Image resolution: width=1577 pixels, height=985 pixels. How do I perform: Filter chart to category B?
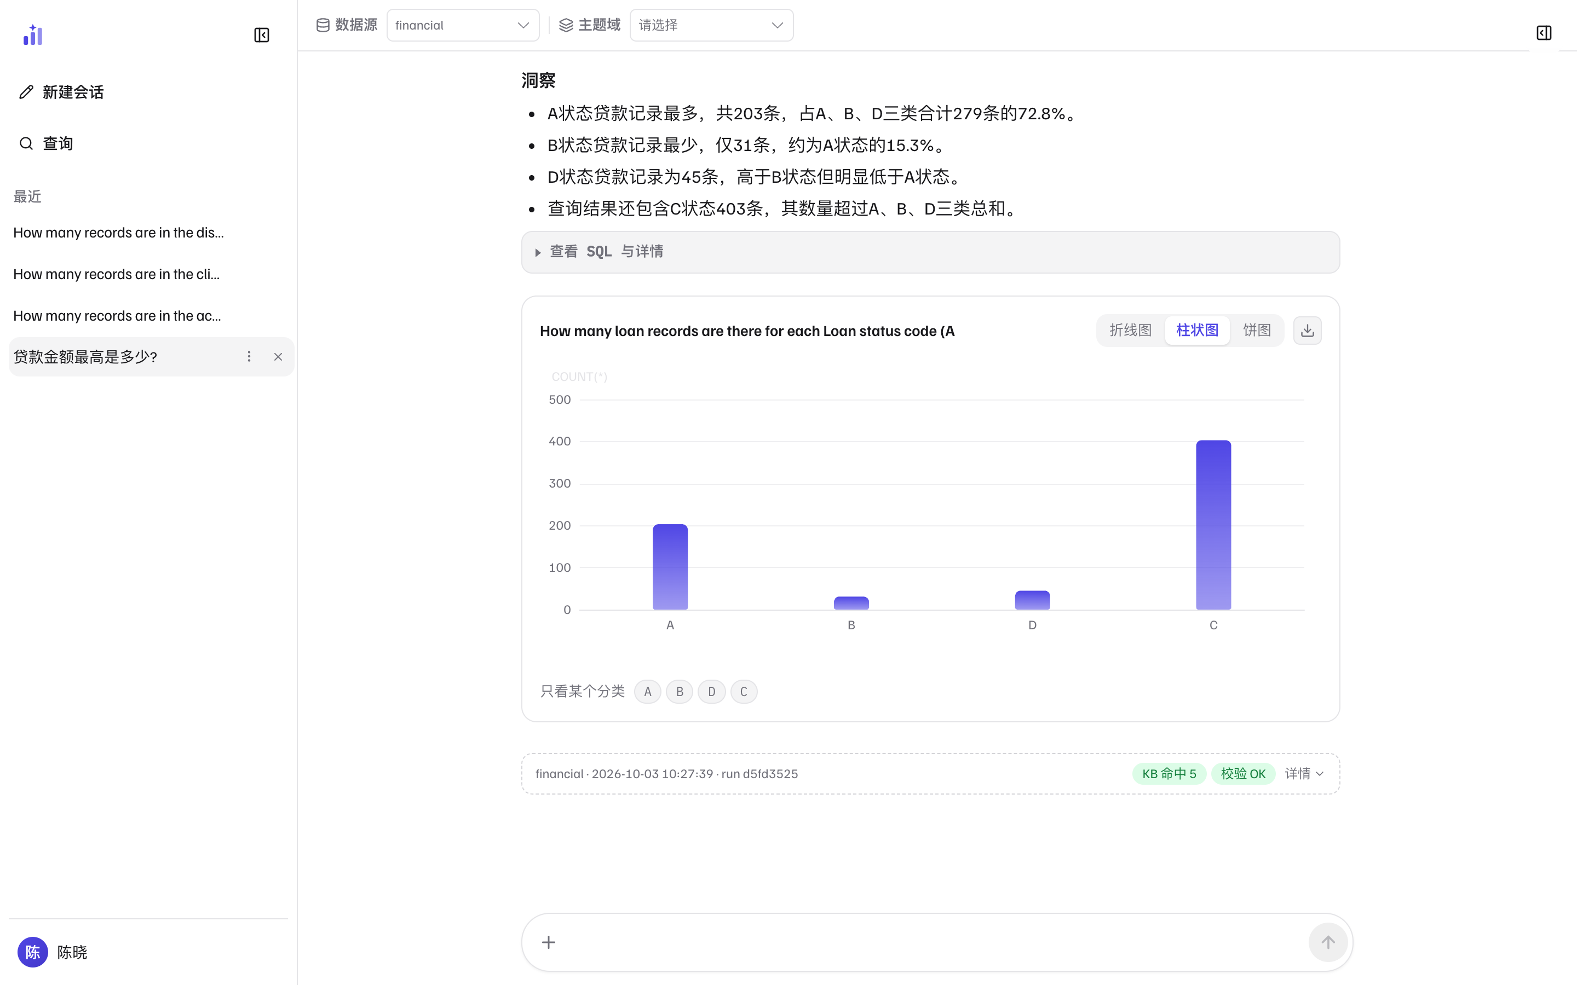tap(680, 692)
